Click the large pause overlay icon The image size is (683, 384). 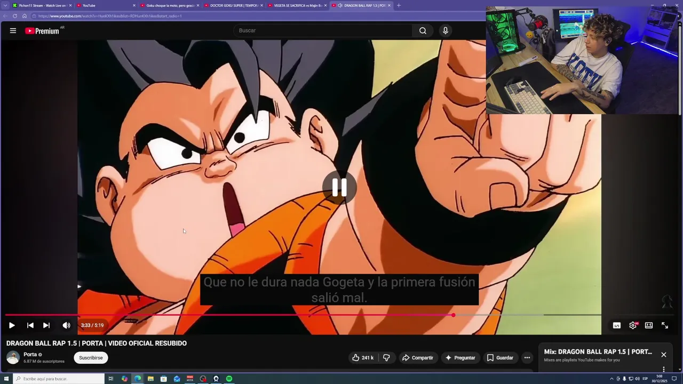339,188
